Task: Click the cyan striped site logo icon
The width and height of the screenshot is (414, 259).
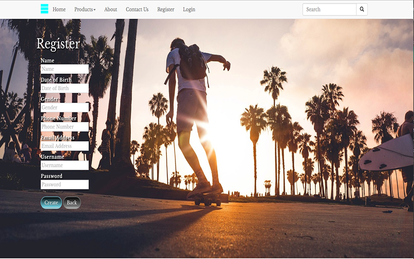Action: pos(45,9)
